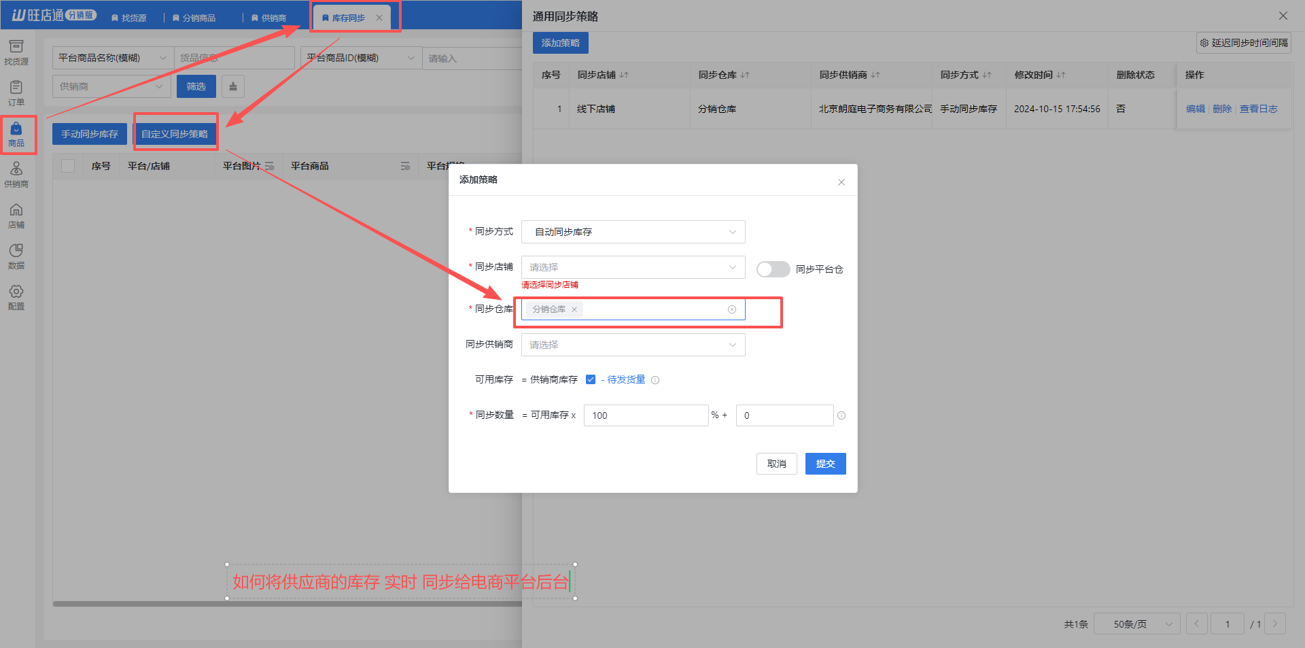
Task: Click the 查看日志 link
Action: point(1258,109)
